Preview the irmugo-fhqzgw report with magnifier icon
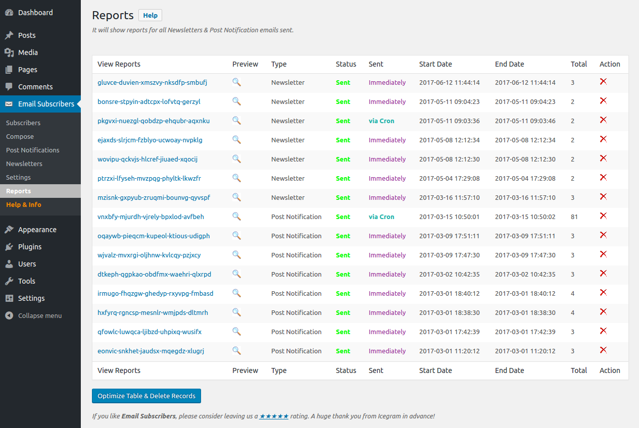The image size is (639, 428). point(236,293)
